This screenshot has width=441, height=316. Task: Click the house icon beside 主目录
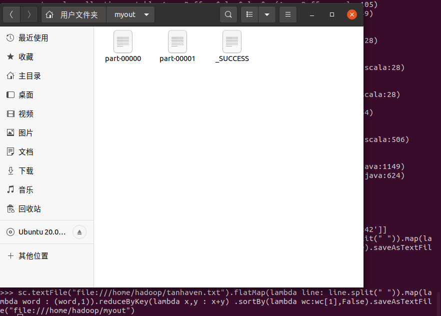click(x=10, y=75)
